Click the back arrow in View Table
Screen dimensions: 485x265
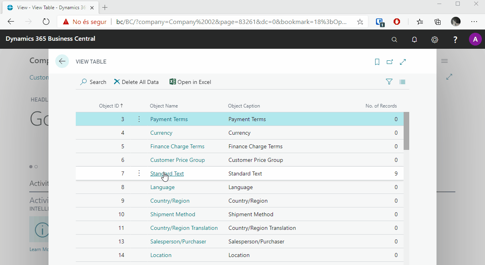(x=62, y=61)
